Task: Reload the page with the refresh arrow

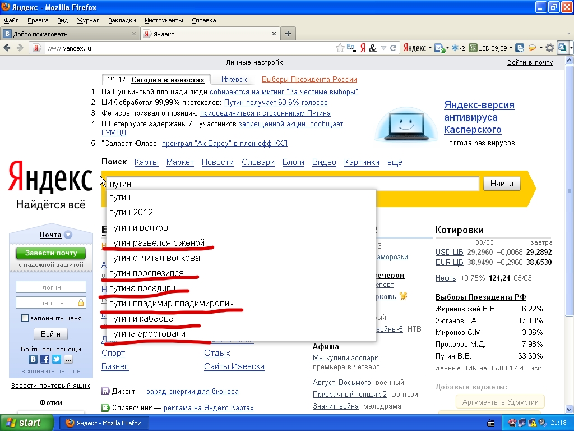Action: [394, 48]
